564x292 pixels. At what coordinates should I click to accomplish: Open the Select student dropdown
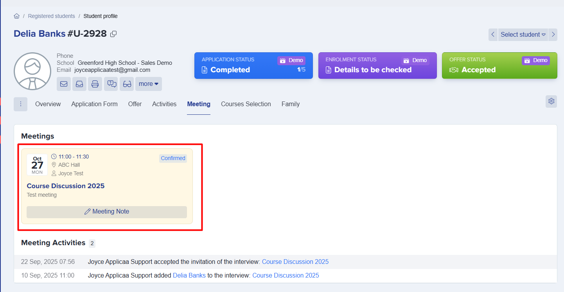pyautogui.click(x=523, y=34)
